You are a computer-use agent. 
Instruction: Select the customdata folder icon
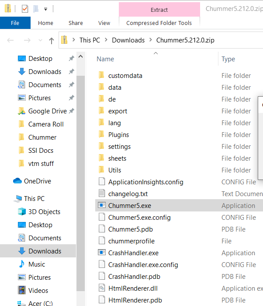tap(101, 75)
